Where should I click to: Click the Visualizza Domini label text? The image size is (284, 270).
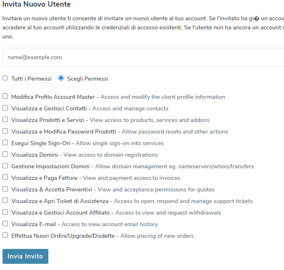[x=36, y=155]
